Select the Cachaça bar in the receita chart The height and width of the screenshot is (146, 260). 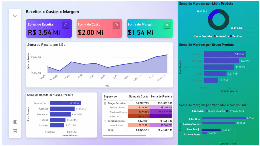pos(62,109)
